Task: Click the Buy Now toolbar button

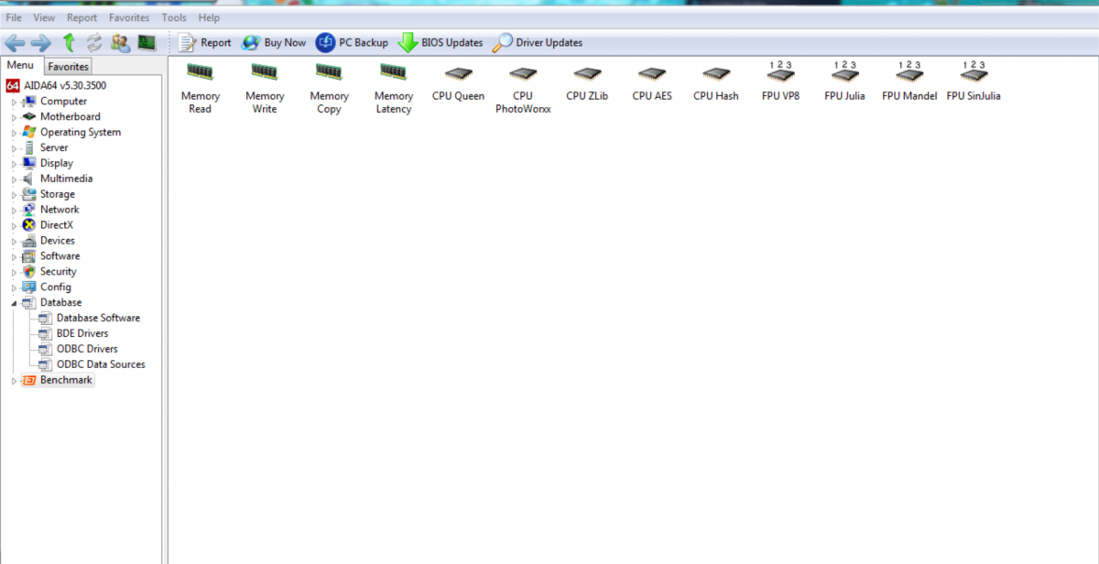Action: coord(274,42)
